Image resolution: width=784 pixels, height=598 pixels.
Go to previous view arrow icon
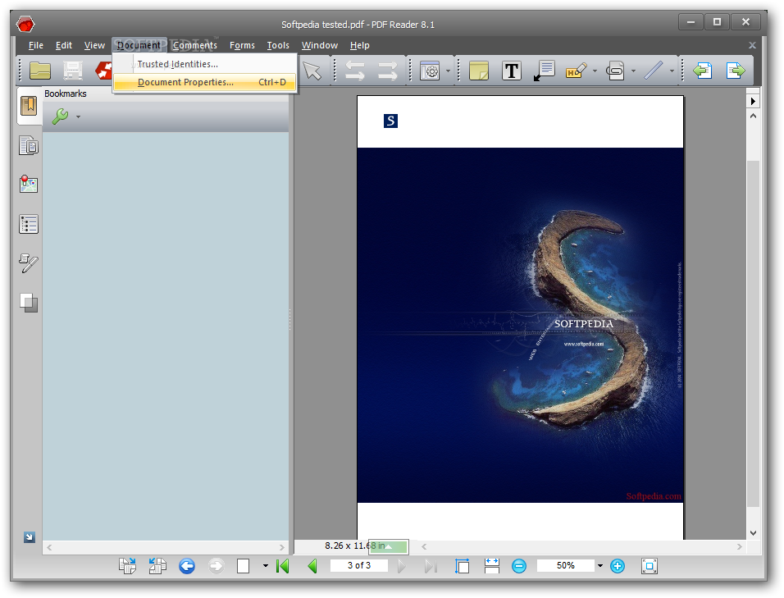pos(354,71)
